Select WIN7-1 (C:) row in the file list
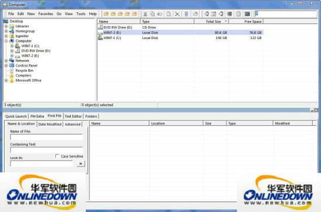The height and width of the screenshot is (212, 321). (x=180, y=38)
